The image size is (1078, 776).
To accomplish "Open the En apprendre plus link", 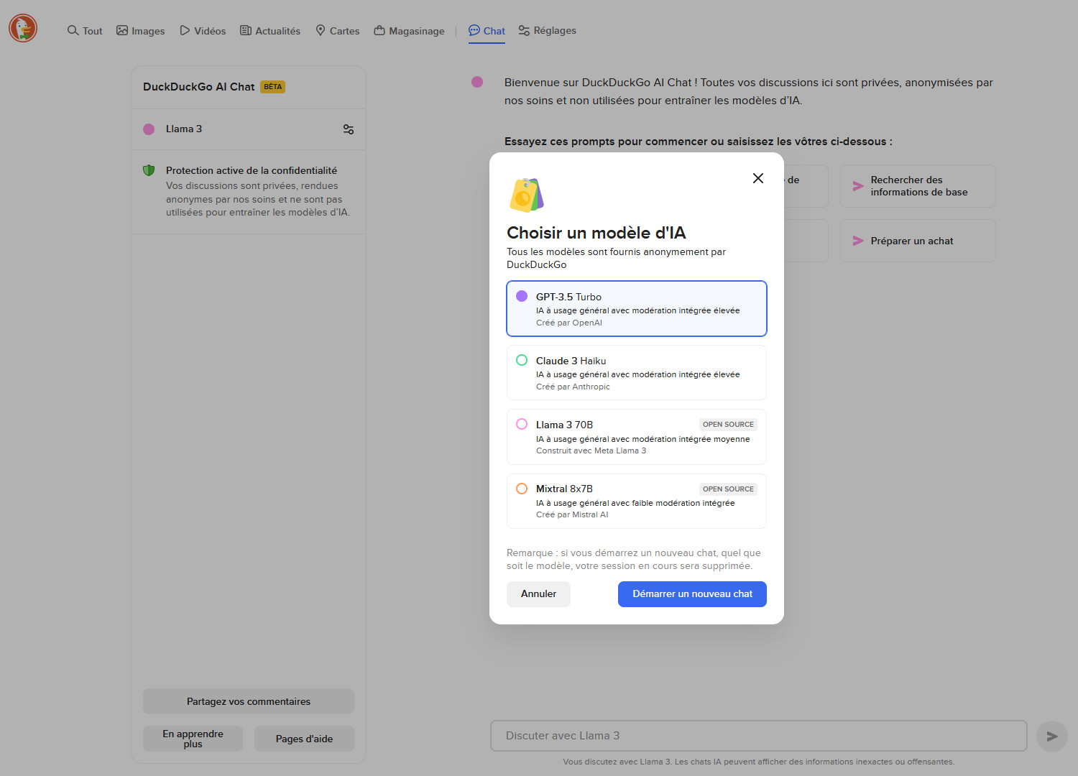I will pos(193,739).
